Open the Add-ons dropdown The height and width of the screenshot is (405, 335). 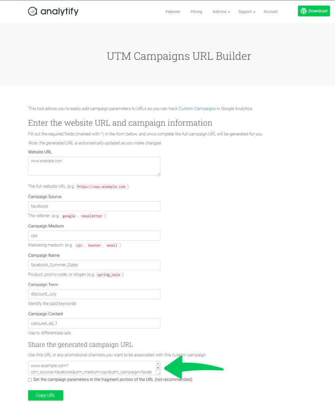click(x=221, y=11)
